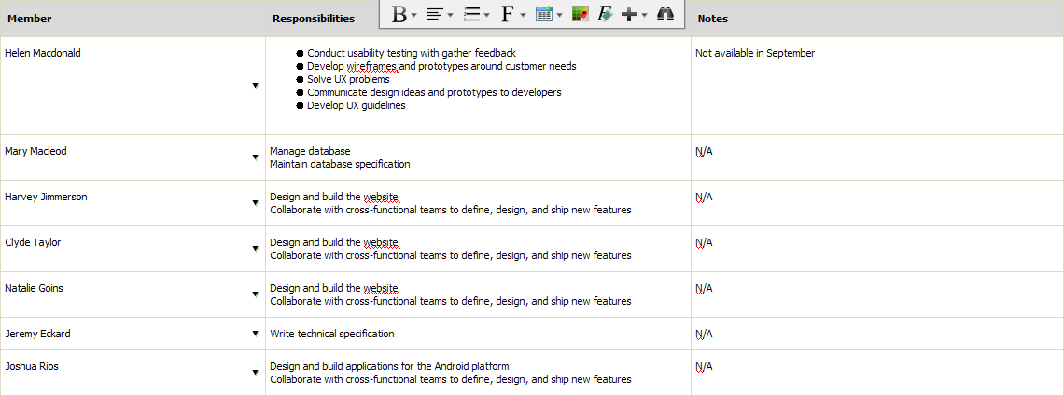The width and height of the screenshot is (1064, 396).
Task: Click 'Write technical specification' text
Action: (x=332, y=334)
